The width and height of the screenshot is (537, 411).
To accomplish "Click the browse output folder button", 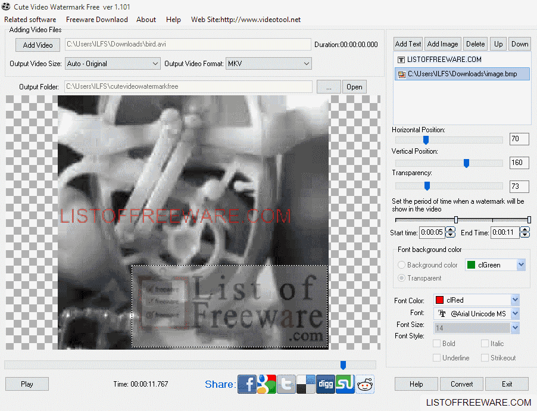I will tap(329, 87).
